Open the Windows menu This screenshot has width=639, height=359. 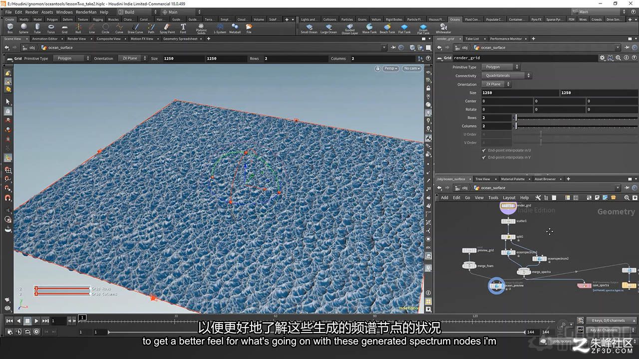pos(64,12)
